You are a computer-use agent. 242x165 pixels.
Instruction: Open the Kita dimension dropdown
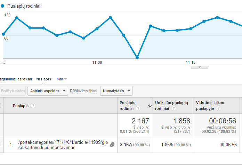tap(62, 79)
